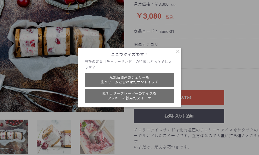
Task: Click the 関連カテゴリ heading
Action: (x=146, y=44)
